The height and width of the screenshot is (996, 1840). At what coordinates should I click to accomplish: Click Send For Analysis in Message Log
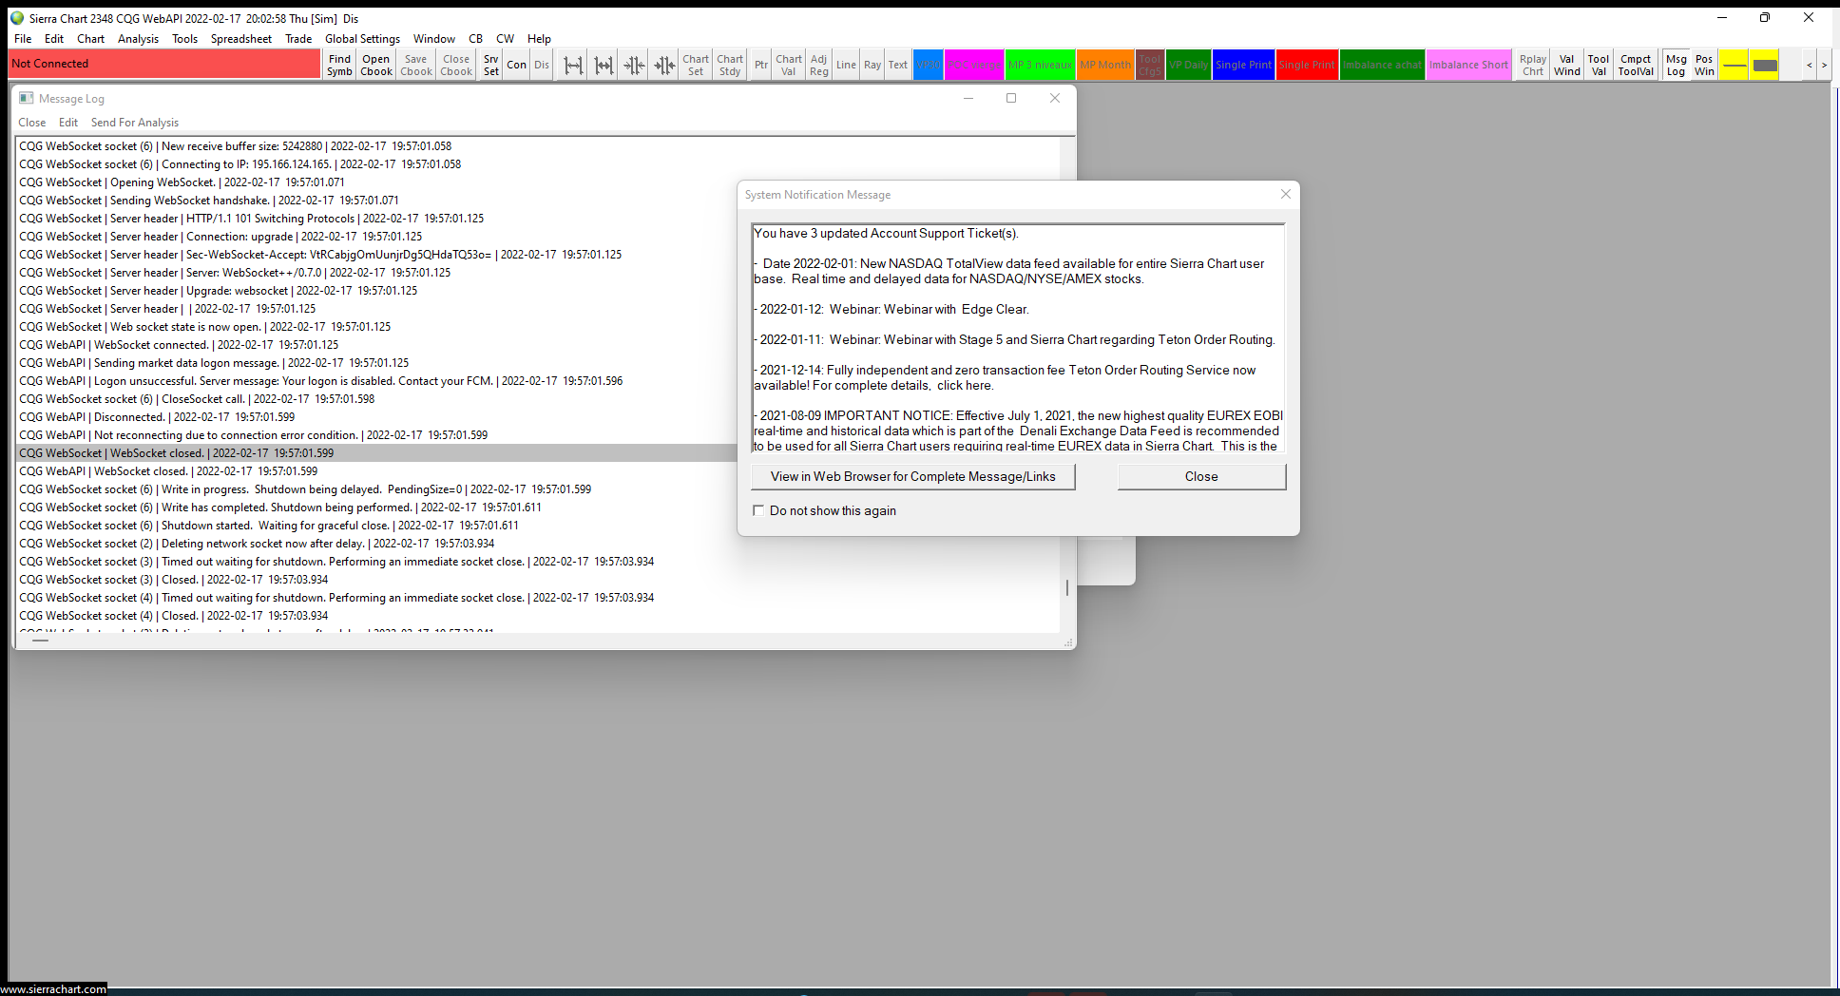[x=135, y=123]
